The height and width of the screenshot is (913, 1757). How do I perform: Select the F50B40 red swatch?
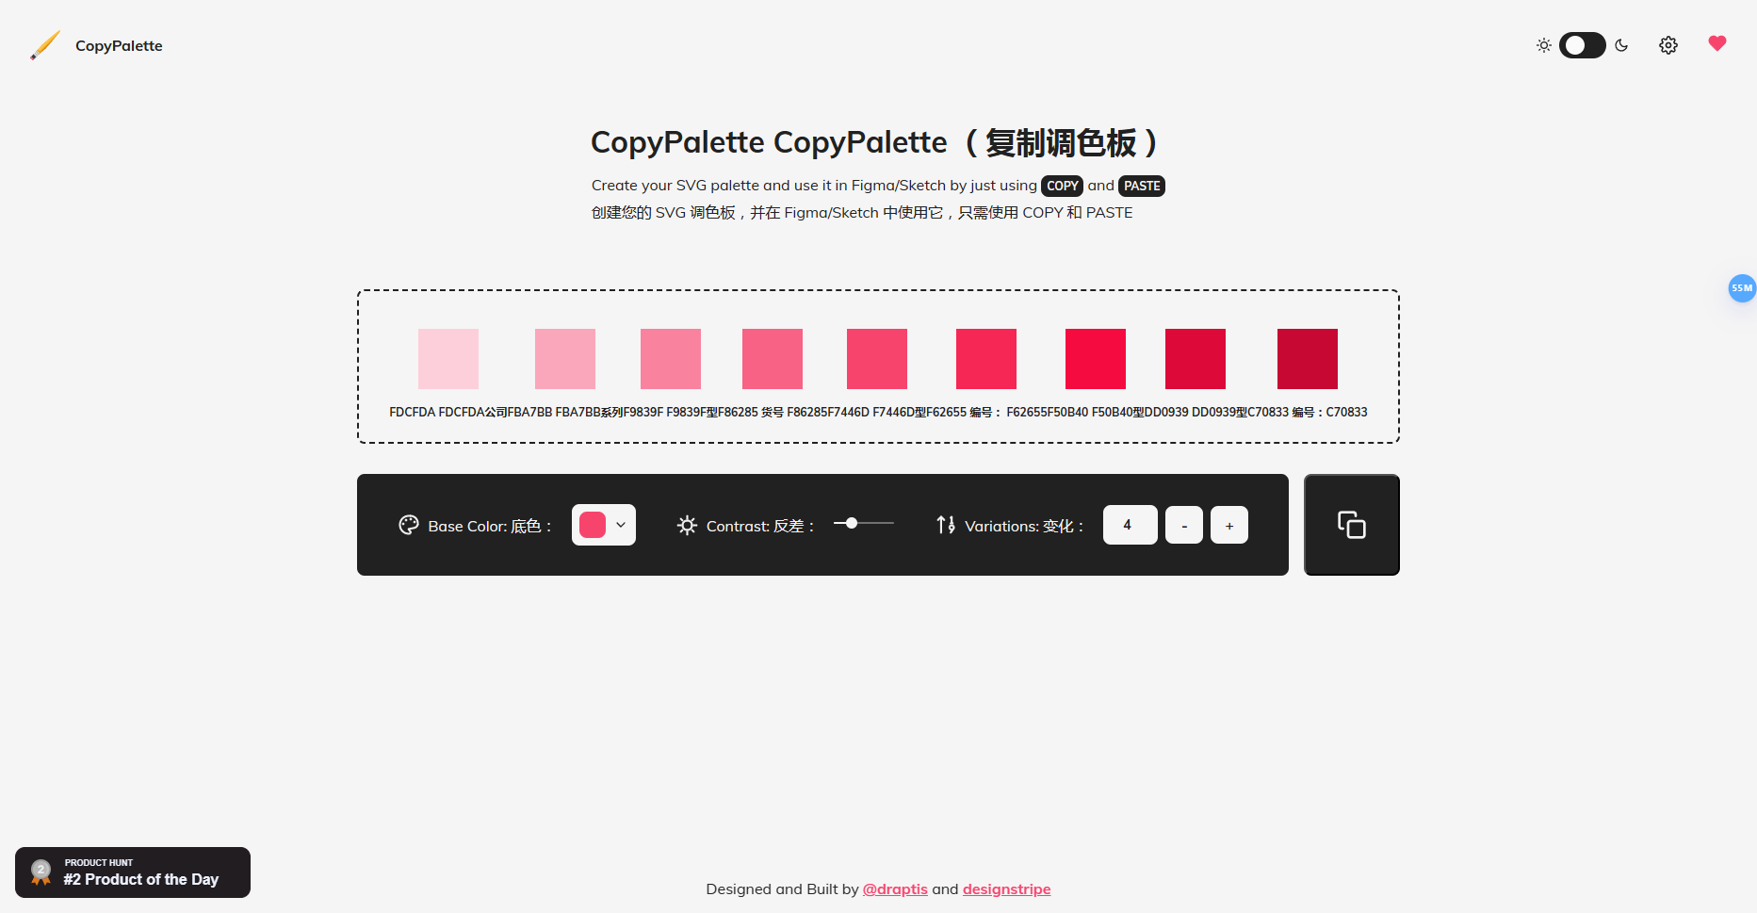[1096, 359]
